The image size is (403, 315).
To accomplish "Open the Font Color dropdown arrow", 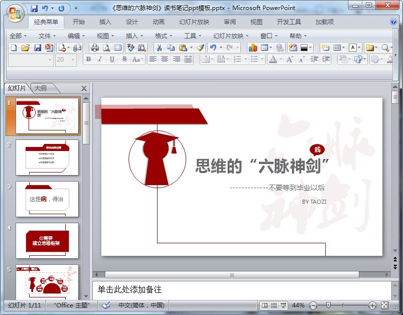I will (x=281, y=59).
